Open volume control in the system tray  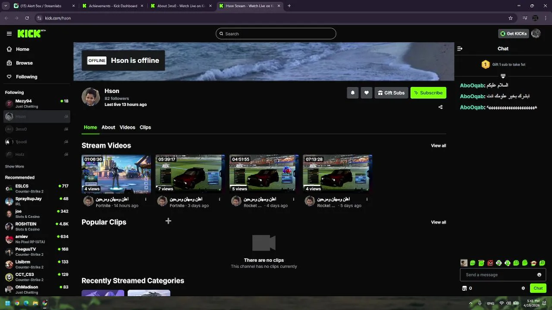point(508,303)
